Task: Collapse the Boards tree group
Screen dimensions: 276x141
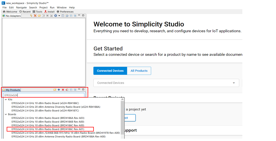Action: (6, 114)
